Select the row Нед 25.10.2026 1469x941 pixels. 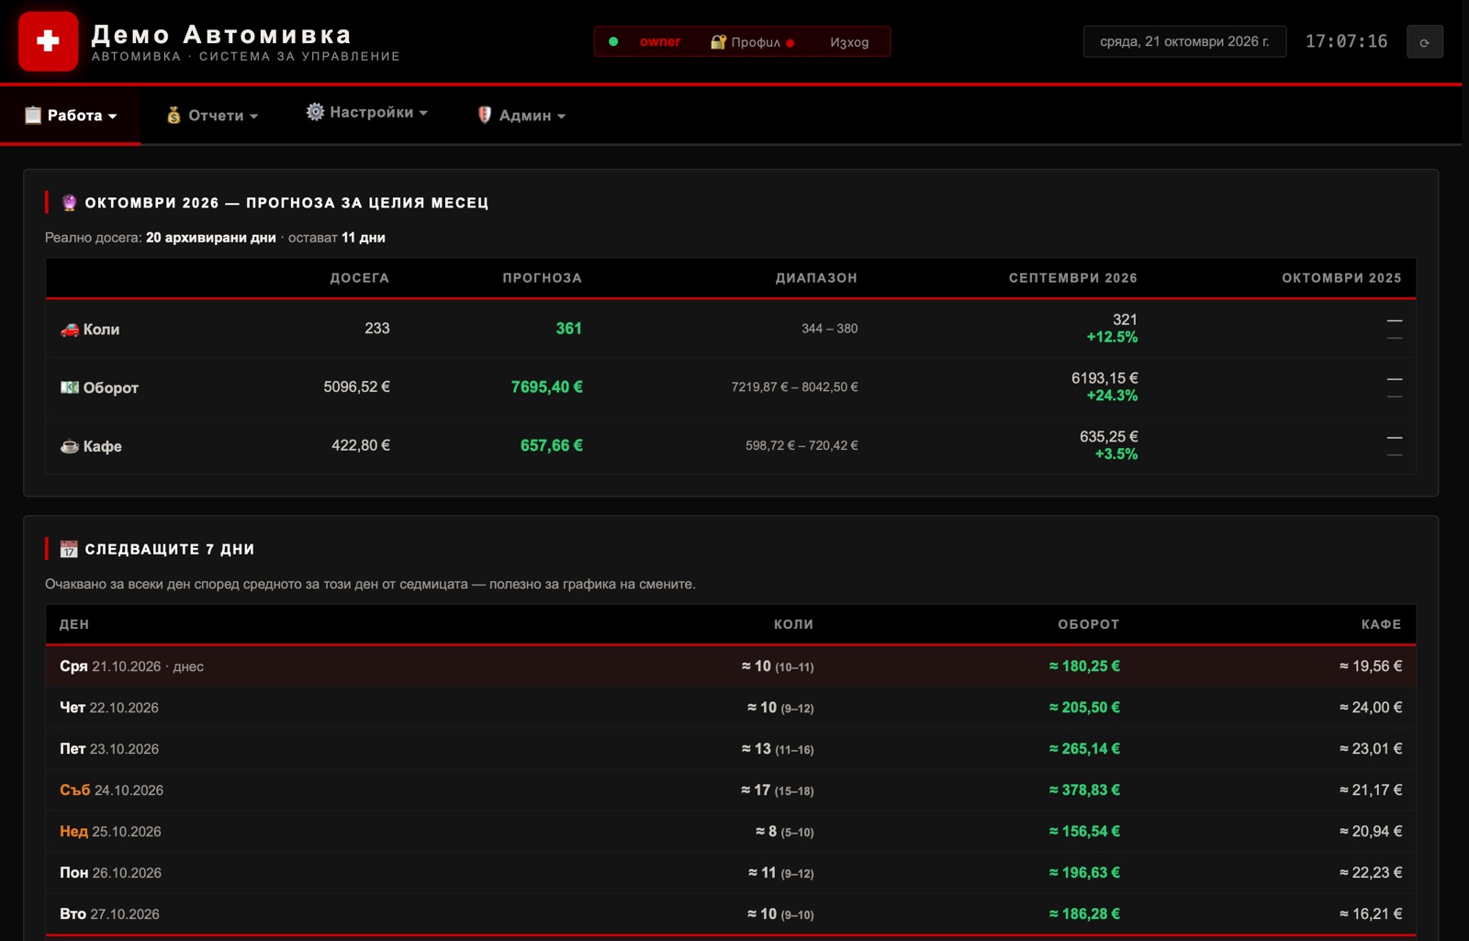tap(731, 832)
